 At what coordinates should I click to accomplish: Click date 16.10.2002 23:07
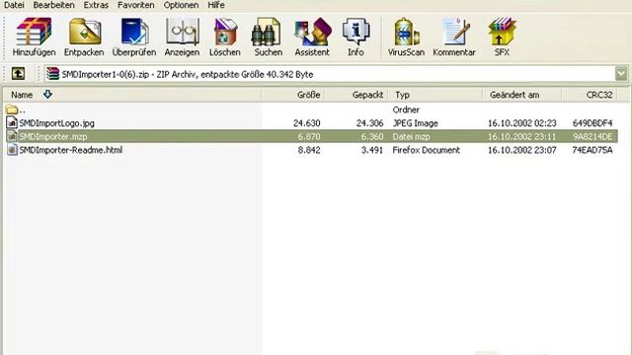522,150
